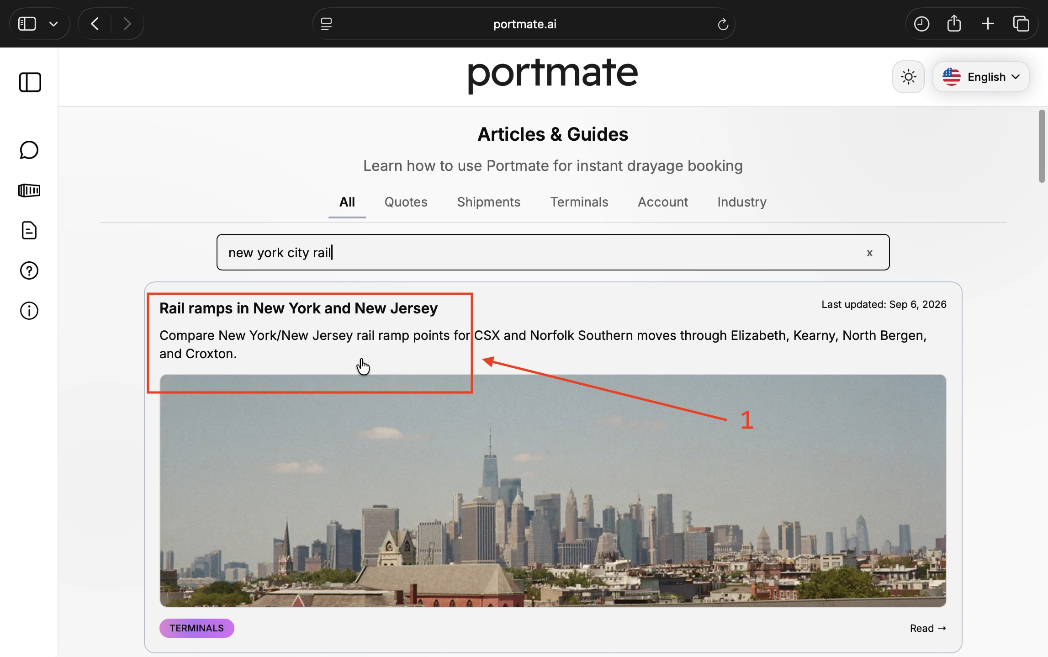Go back to previous page
The image size is (1048, 657).
95,24
